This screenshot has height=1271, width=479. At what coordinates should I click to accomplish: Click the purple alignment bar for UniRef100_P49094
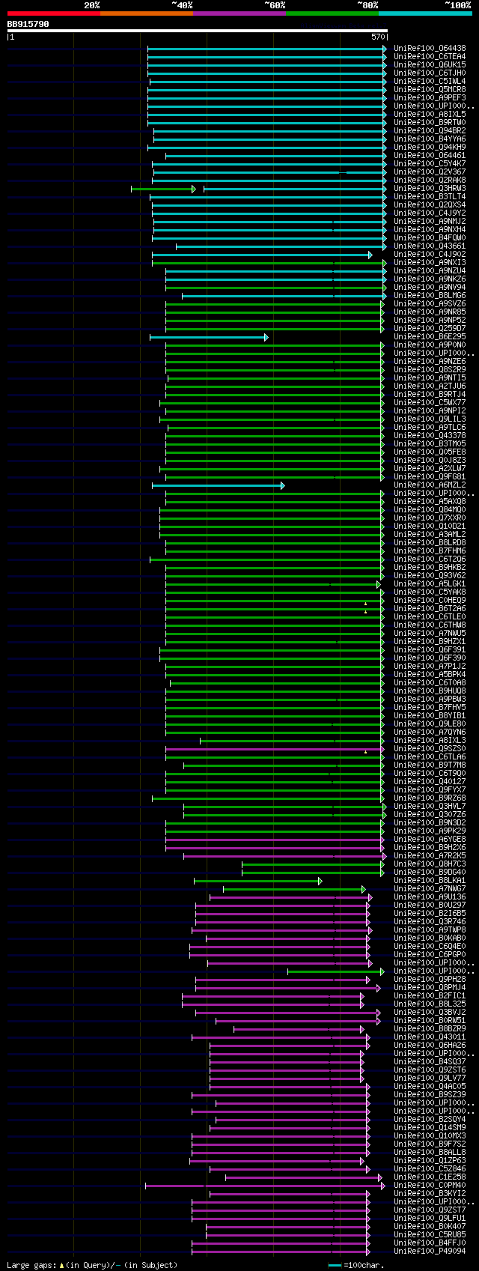[x=281, y=1252]
